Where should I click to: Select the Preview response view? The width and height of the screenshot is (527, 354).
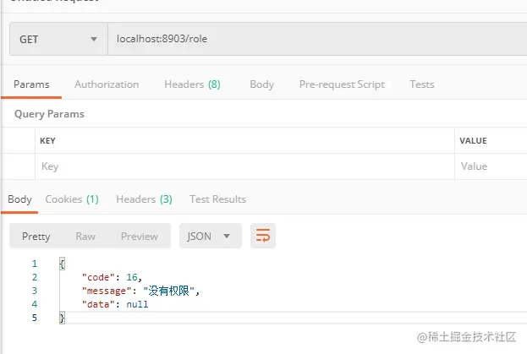(139, 237)
